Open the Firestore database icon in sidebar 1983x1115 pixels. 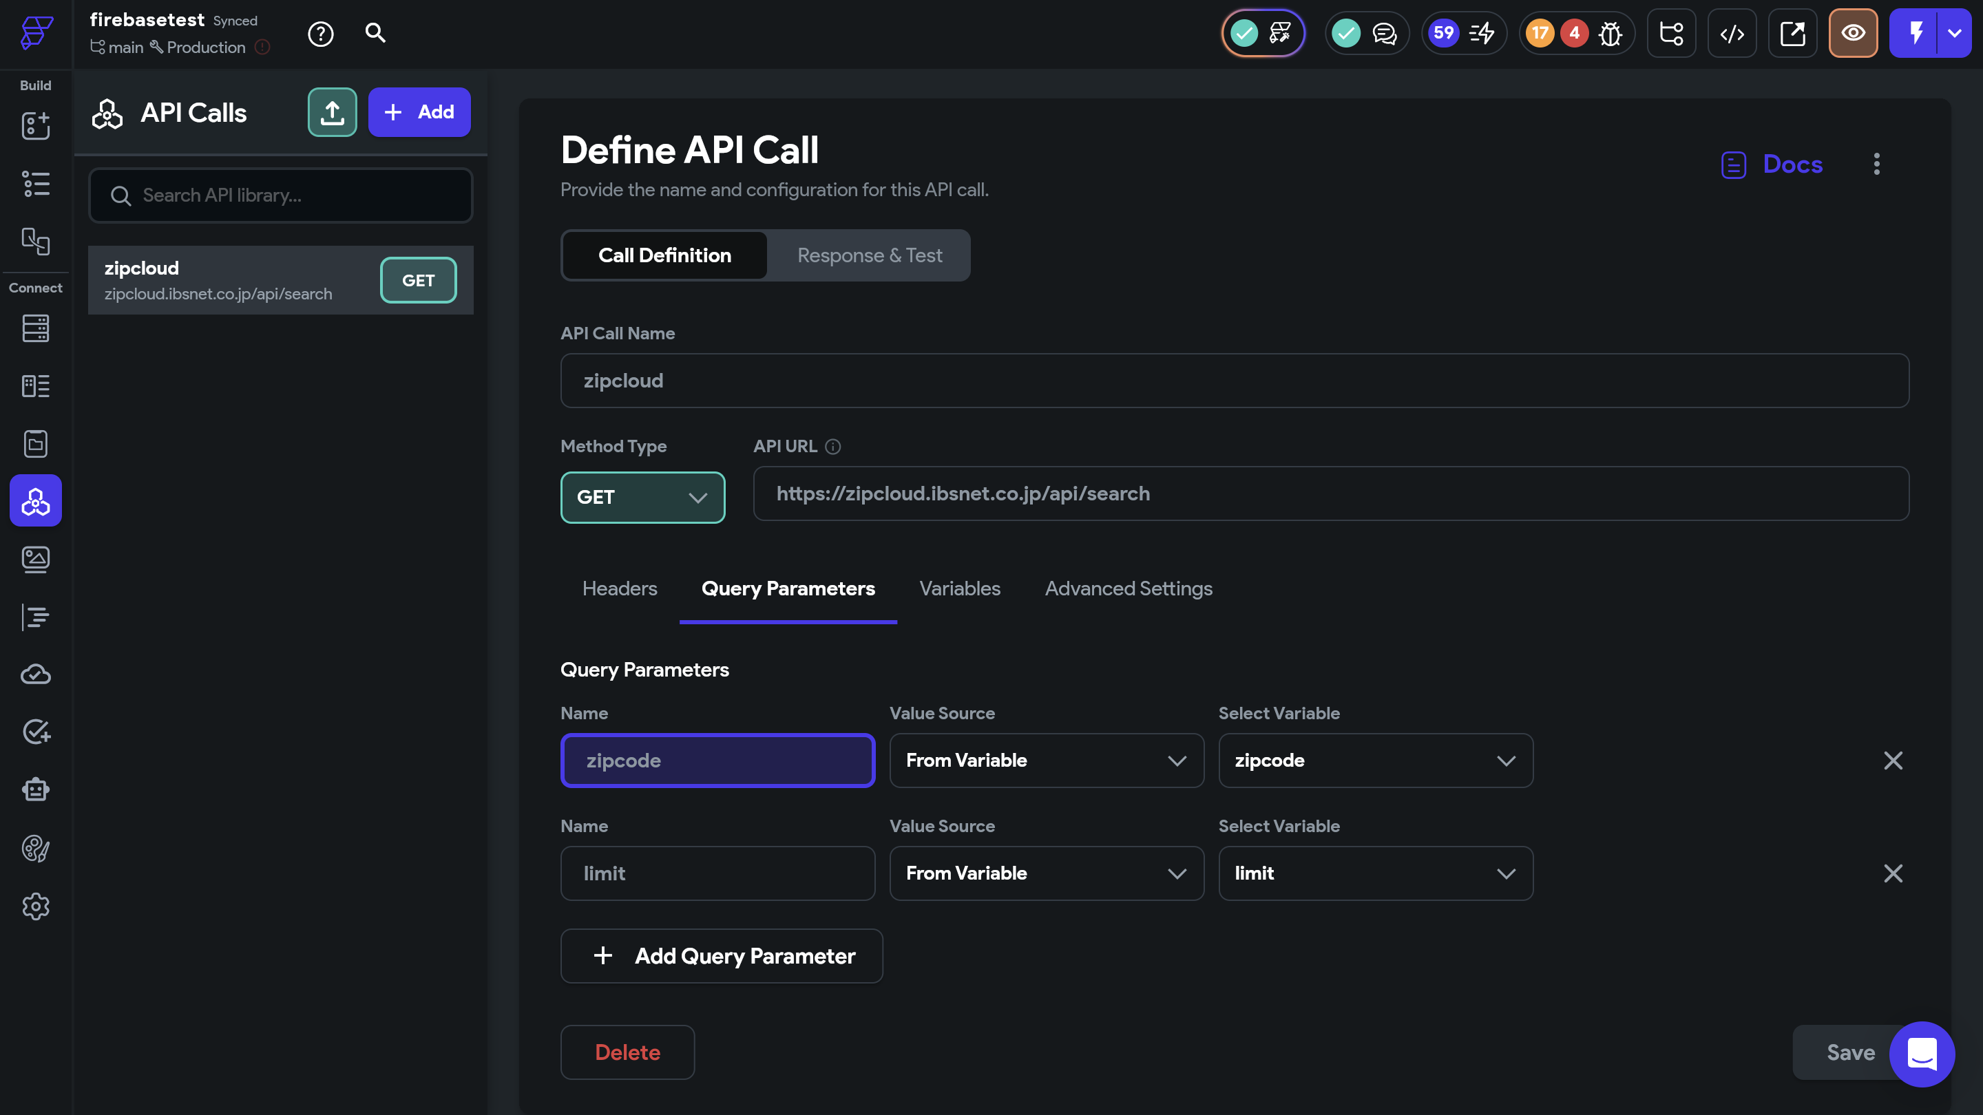click(x=35, y=328)
